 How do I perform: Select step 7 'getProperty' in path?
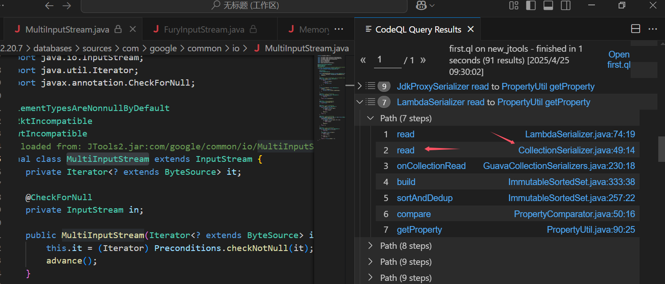click(420, 230)
